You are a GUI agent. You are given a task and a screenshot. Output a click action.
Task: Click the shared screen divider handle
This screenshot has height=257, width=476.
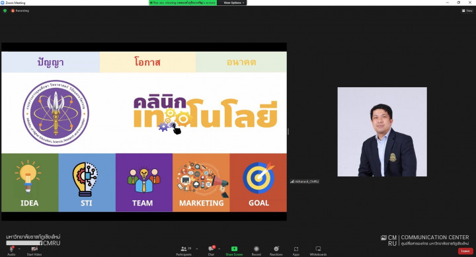click(288, 131)
